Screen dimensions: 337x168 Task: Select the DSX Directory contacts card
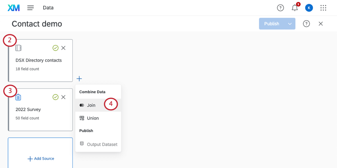click(x=38, y=60)
